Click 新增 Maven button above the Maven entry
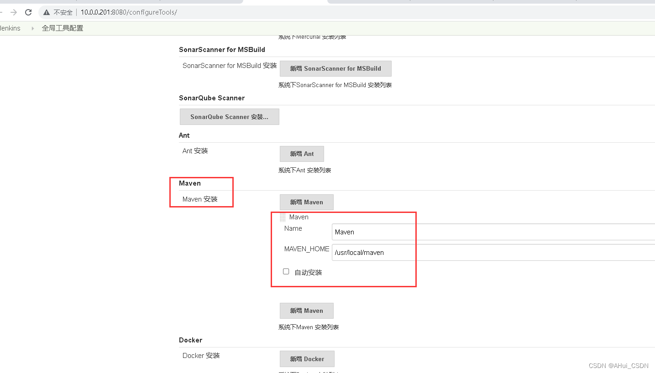Screen dimensions: 655x373 [x=306, y=202]
